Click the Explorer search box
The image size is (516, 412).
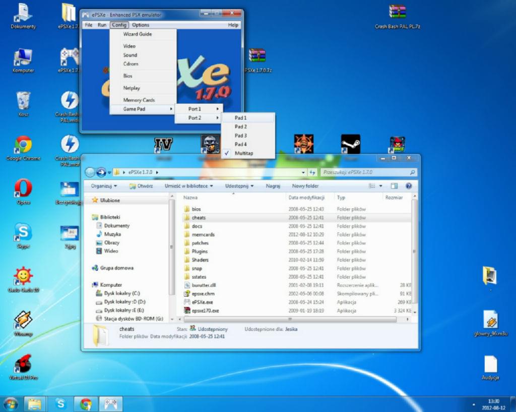click(368, 172)
